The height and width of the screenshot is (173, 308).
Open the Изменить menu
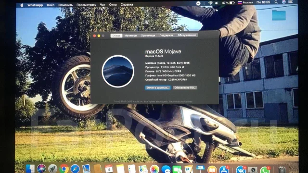[x=65, y=5]
